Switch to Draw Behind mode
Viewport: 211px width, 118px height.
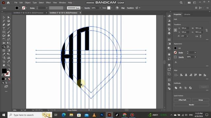[6, 83]
